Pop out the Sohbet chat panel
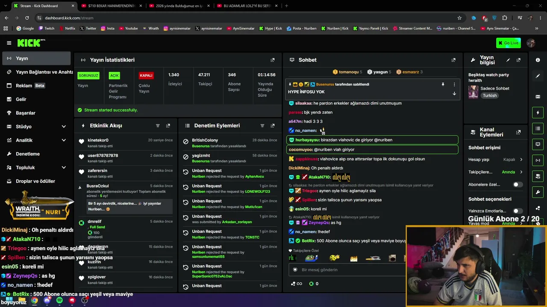Screen dimensions: 547x307 (x=453, y=60)
